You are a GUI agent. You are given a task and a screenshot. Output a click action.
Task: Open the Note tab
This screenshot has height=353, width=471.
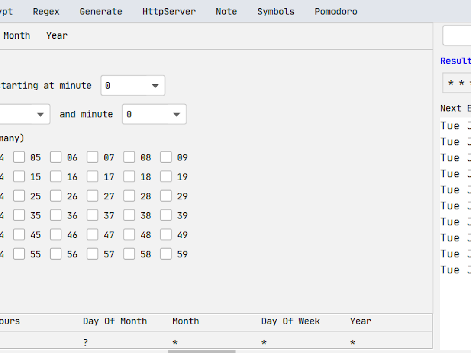(x=226, y=12)
